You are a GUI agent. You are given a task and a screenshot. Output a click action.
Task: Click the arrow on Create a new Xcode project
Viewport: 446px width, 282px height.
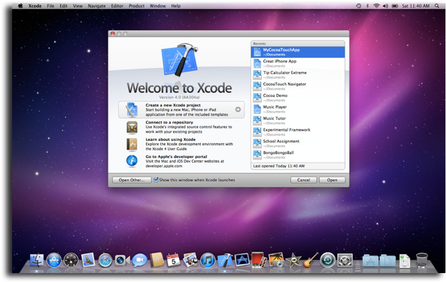(x=238, y=110)
